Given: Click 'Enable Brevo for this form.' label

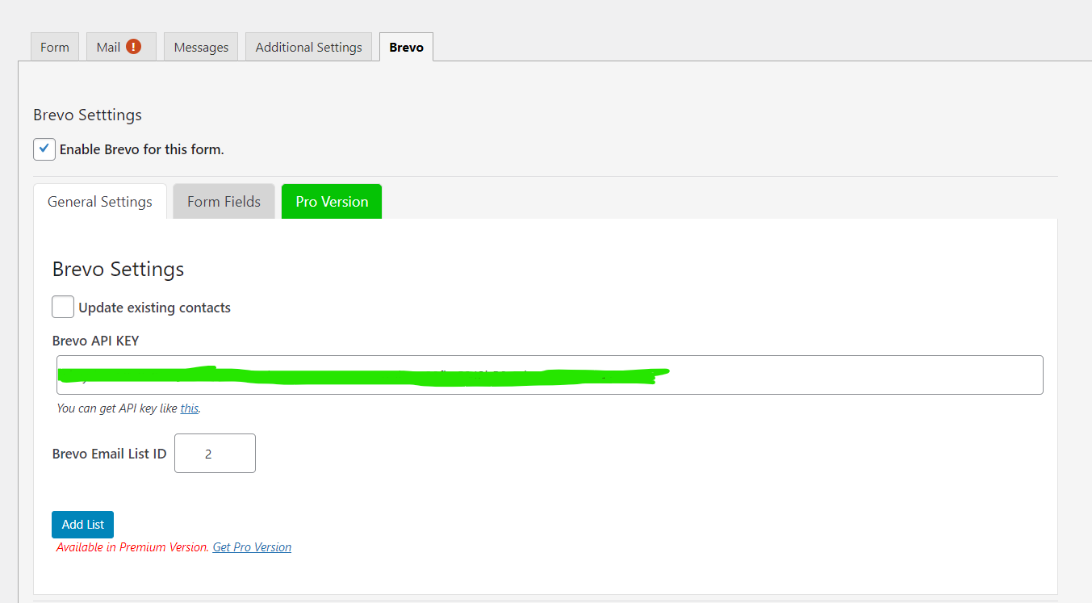Looking at the screenshot, I should 141,149.
